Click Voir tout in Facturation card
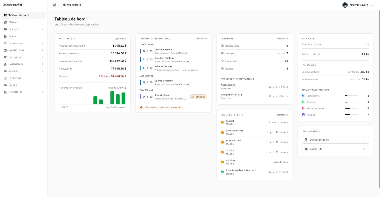The width and height of the screenshot is (380, 197). tap(120, 39)
